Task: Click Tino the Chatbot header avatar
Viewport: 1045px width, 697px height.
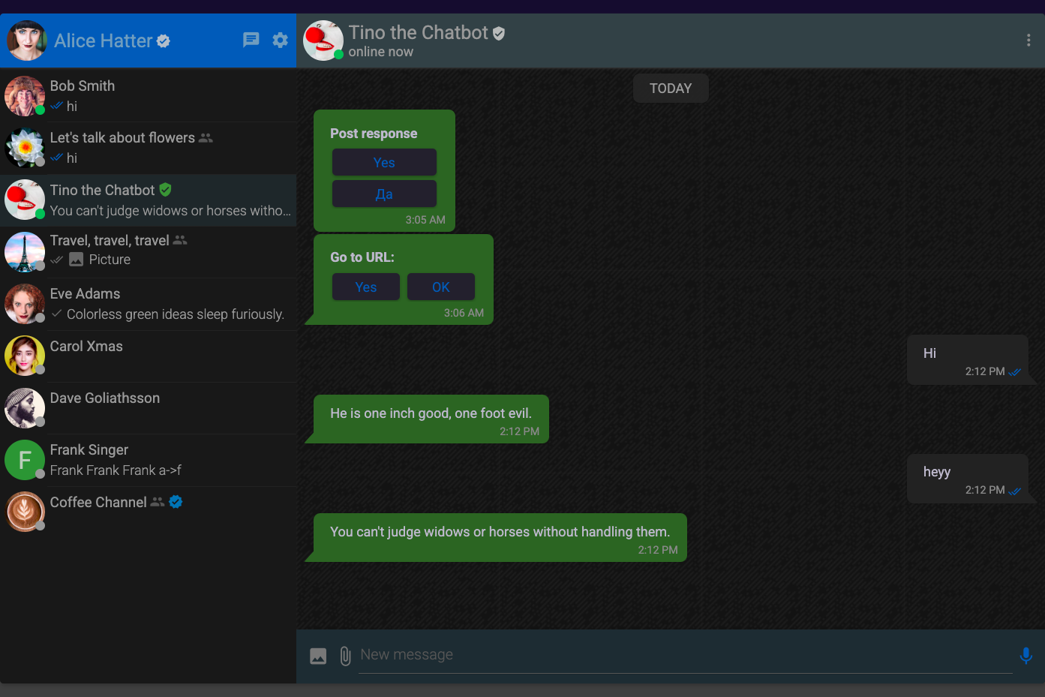Action: click(323, 41)
